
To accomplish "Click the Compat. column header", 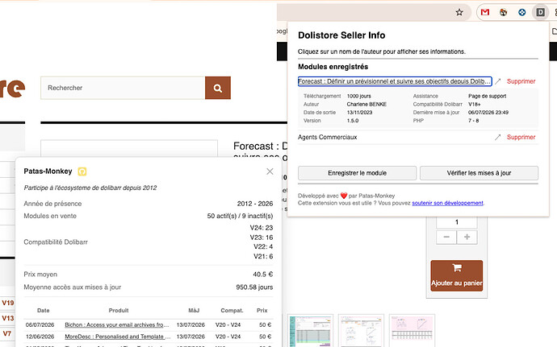I will click(232, 311).
